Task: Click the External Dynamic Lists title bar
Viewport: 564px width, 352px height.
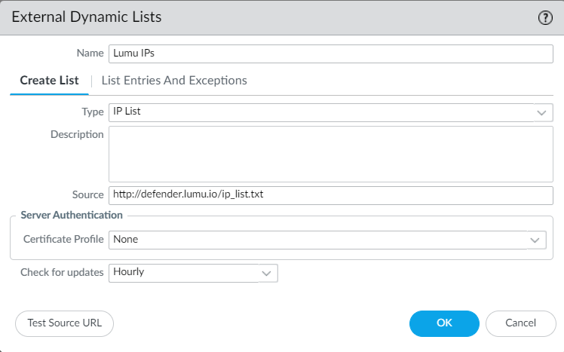Action: point(226,17)
